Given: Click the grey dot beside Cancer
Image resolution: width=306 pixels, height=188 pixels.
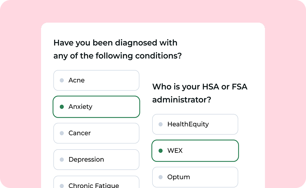Looking at the screenshot, I should 62,133.
